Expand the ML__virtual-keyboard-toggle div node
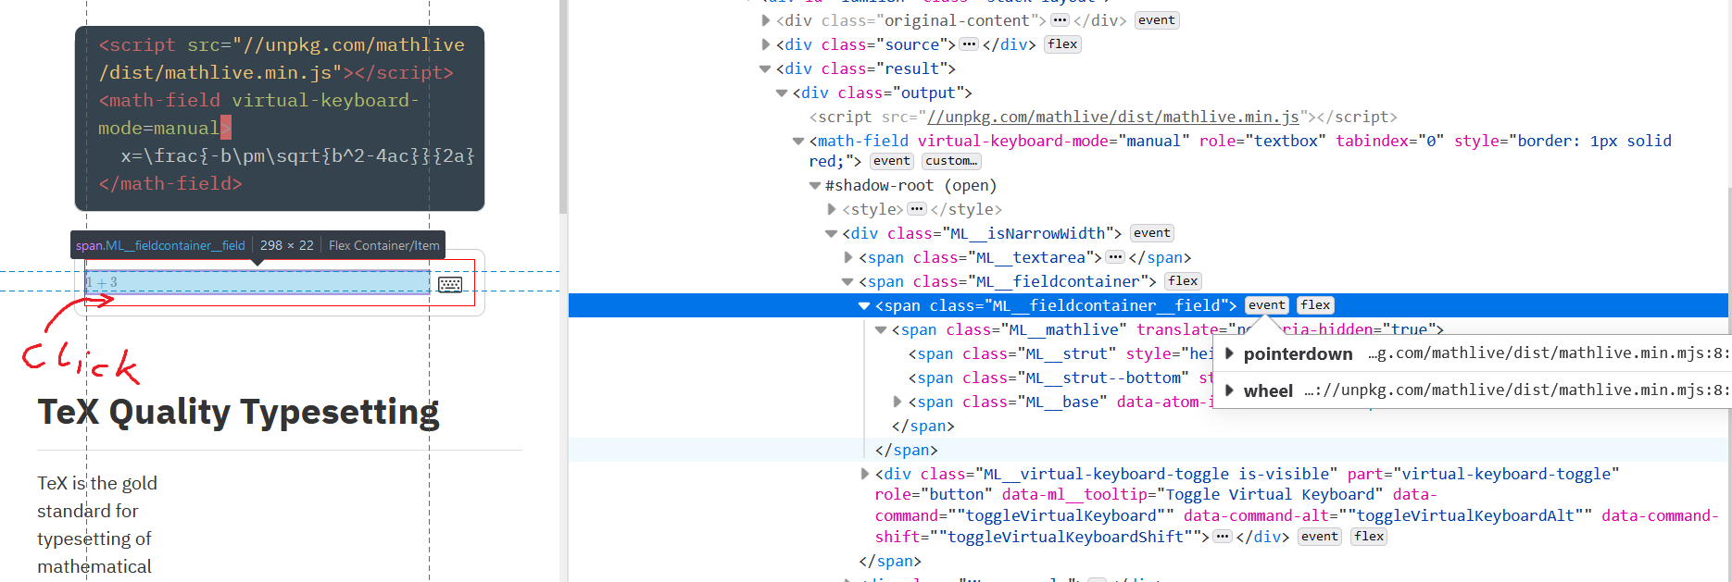The width and height of the screenshot is (1732, 582). click(865, 474)
